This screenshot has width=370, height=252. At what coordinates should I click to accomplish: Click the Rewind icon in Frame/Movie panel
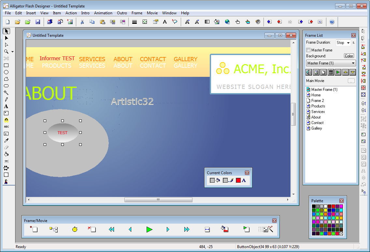tap(111, 230)
